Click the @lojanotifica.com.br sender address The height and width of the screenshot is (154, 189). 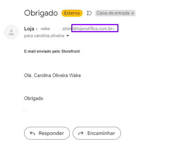(94, 29)
